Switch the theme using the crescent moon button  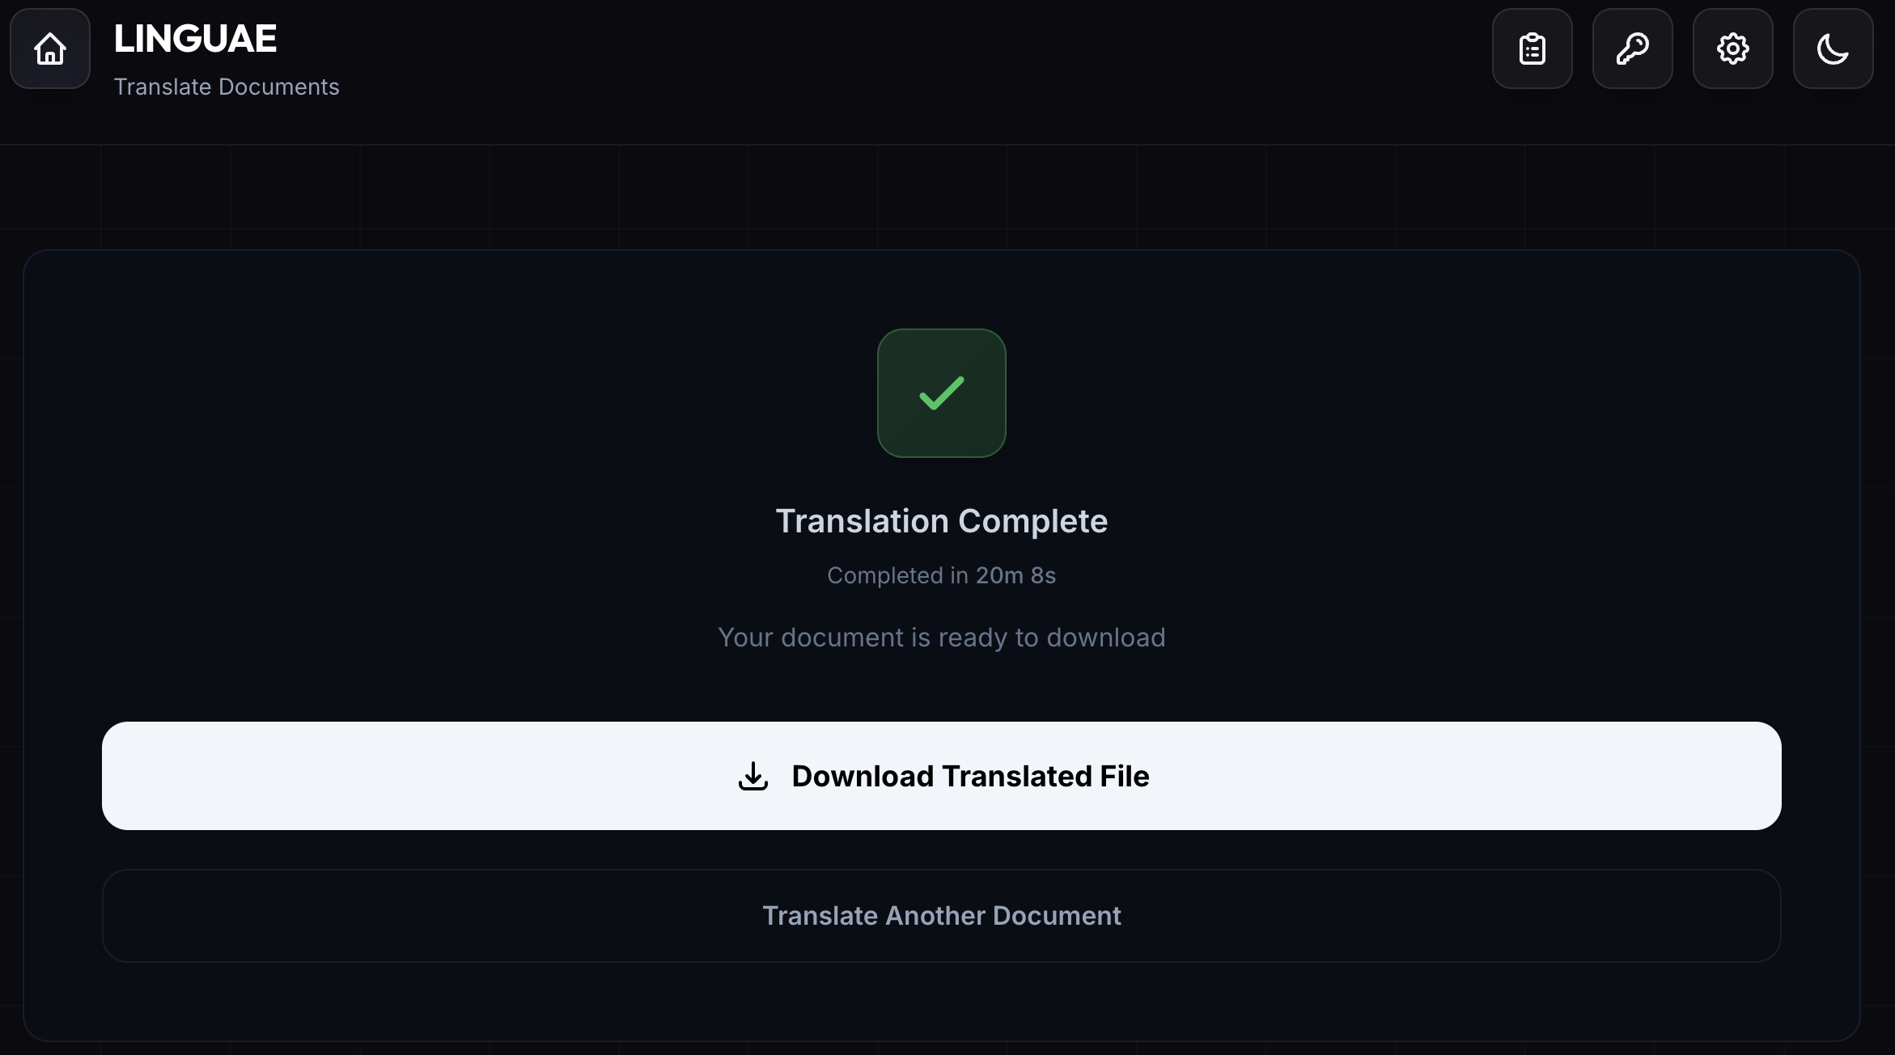[x=1833, y=49]
